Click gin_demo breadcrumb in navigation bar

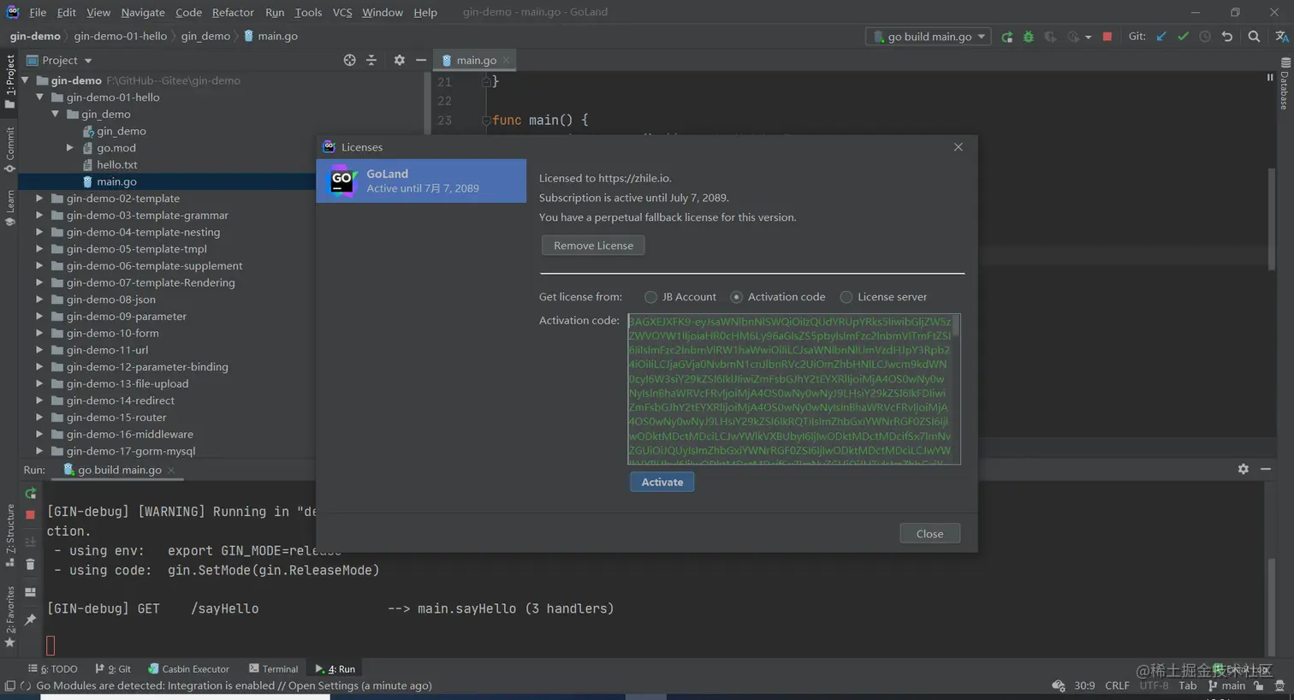coord(205,36)
